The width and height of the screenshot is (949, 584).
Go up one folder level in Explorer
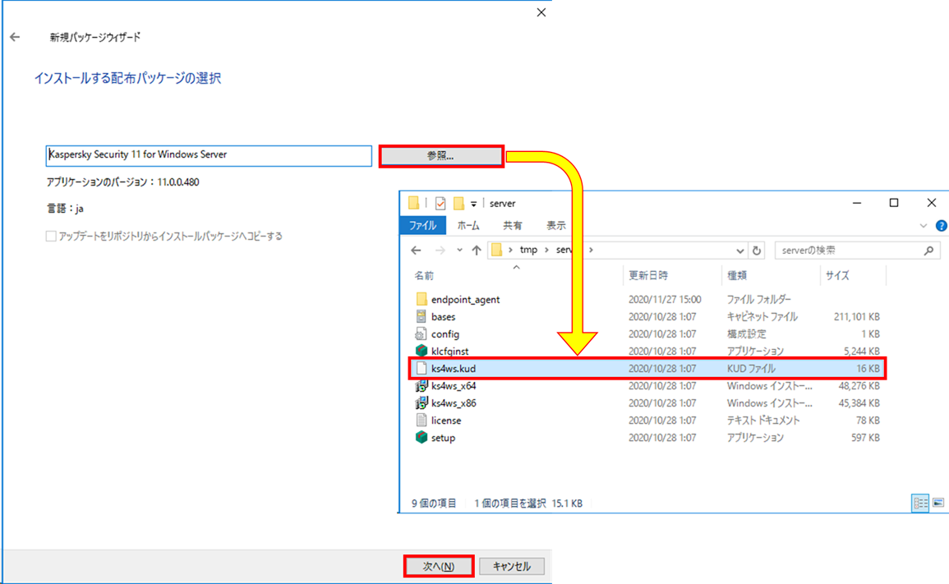(477, 250)
